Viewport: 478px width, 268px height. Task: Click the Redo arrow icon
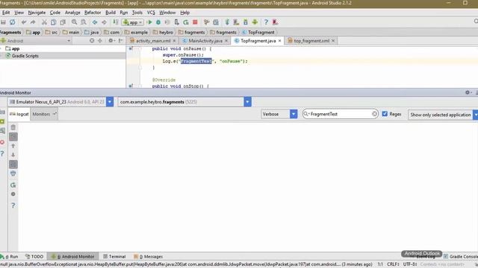click(33, 22)
